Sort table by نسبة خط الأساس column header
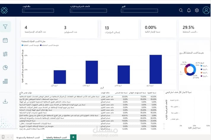 click(121, 93)
